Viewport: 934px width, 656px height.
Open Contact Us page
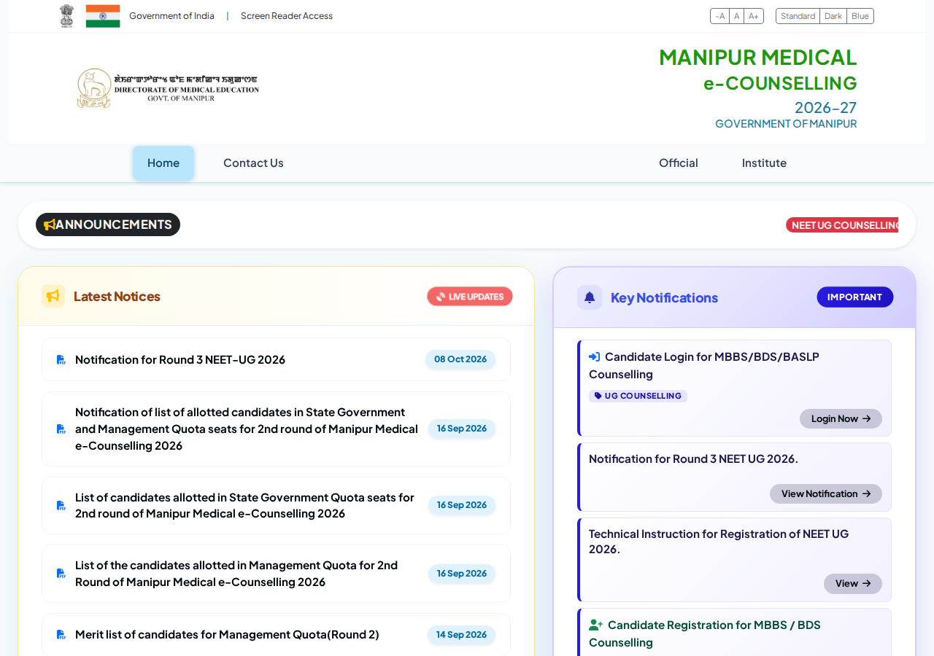point(253,163)
